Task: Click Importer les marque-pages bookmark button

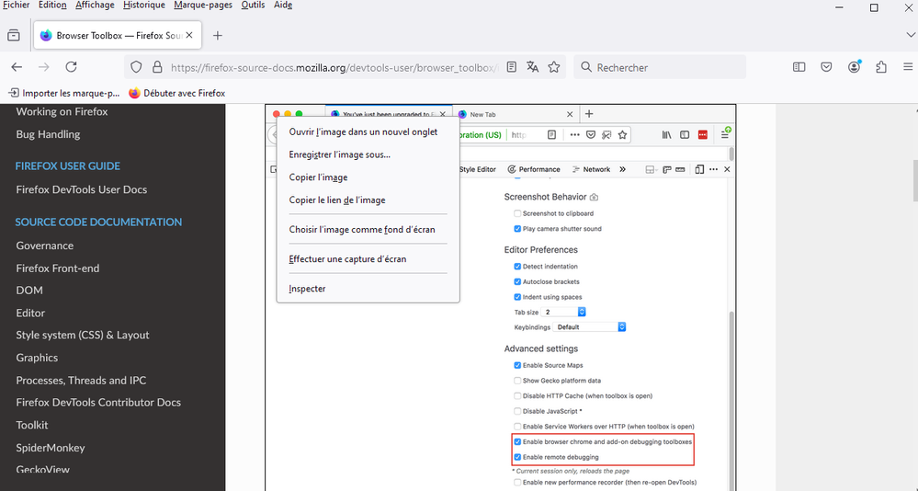Action: 63,93
